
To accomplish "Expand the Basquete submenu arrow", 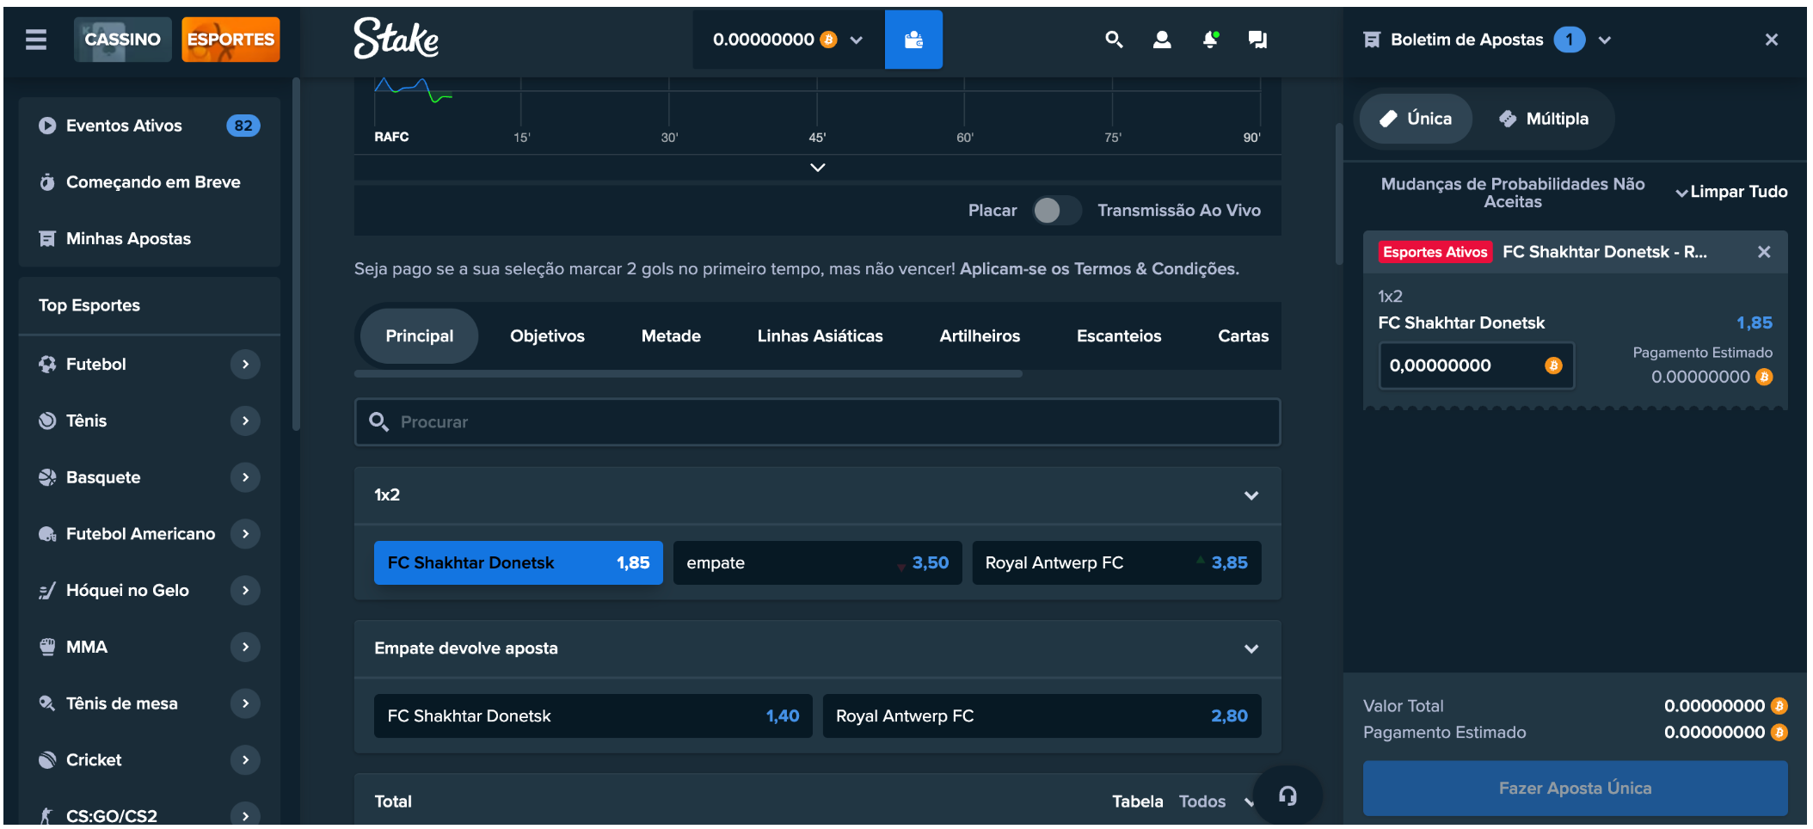I will (x=245, y=477).
